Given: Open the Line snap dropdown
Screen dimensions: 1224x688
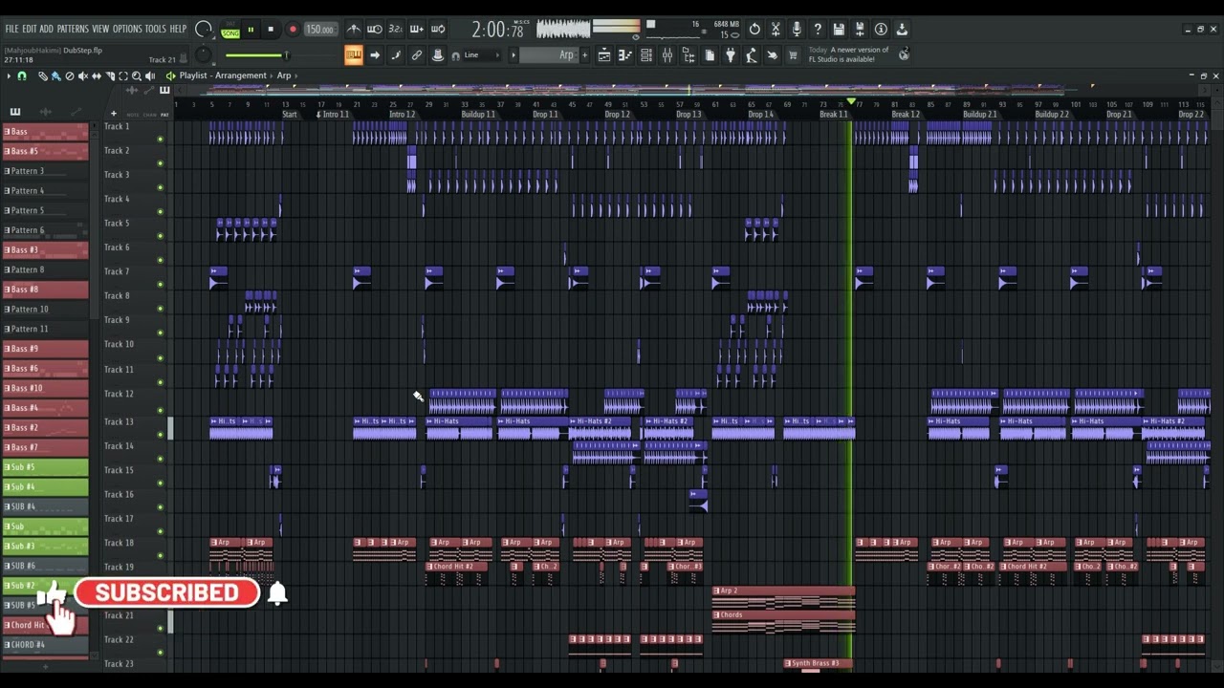Looking at the screenshot, I should coord(481,55).
